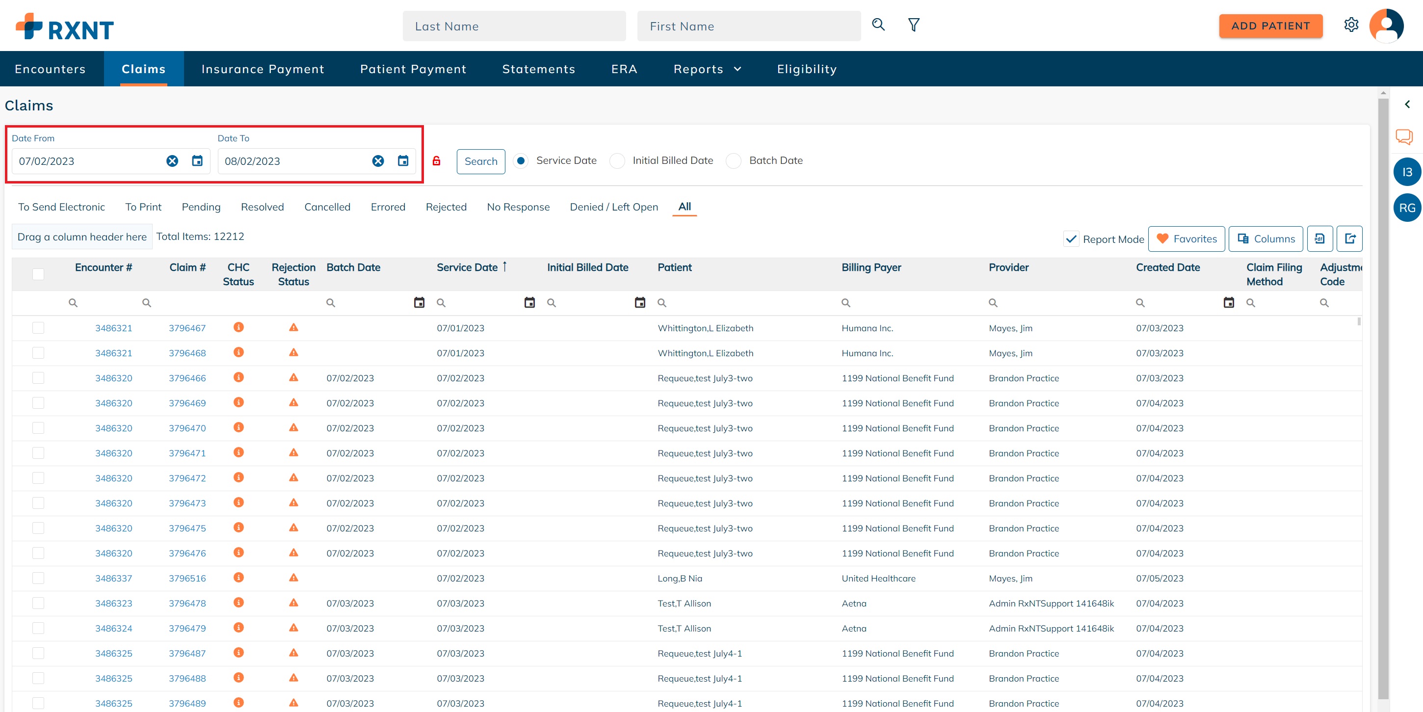Open the Encounters tab
This screenshot has height=712, width=1423.
tap(50, 69)
